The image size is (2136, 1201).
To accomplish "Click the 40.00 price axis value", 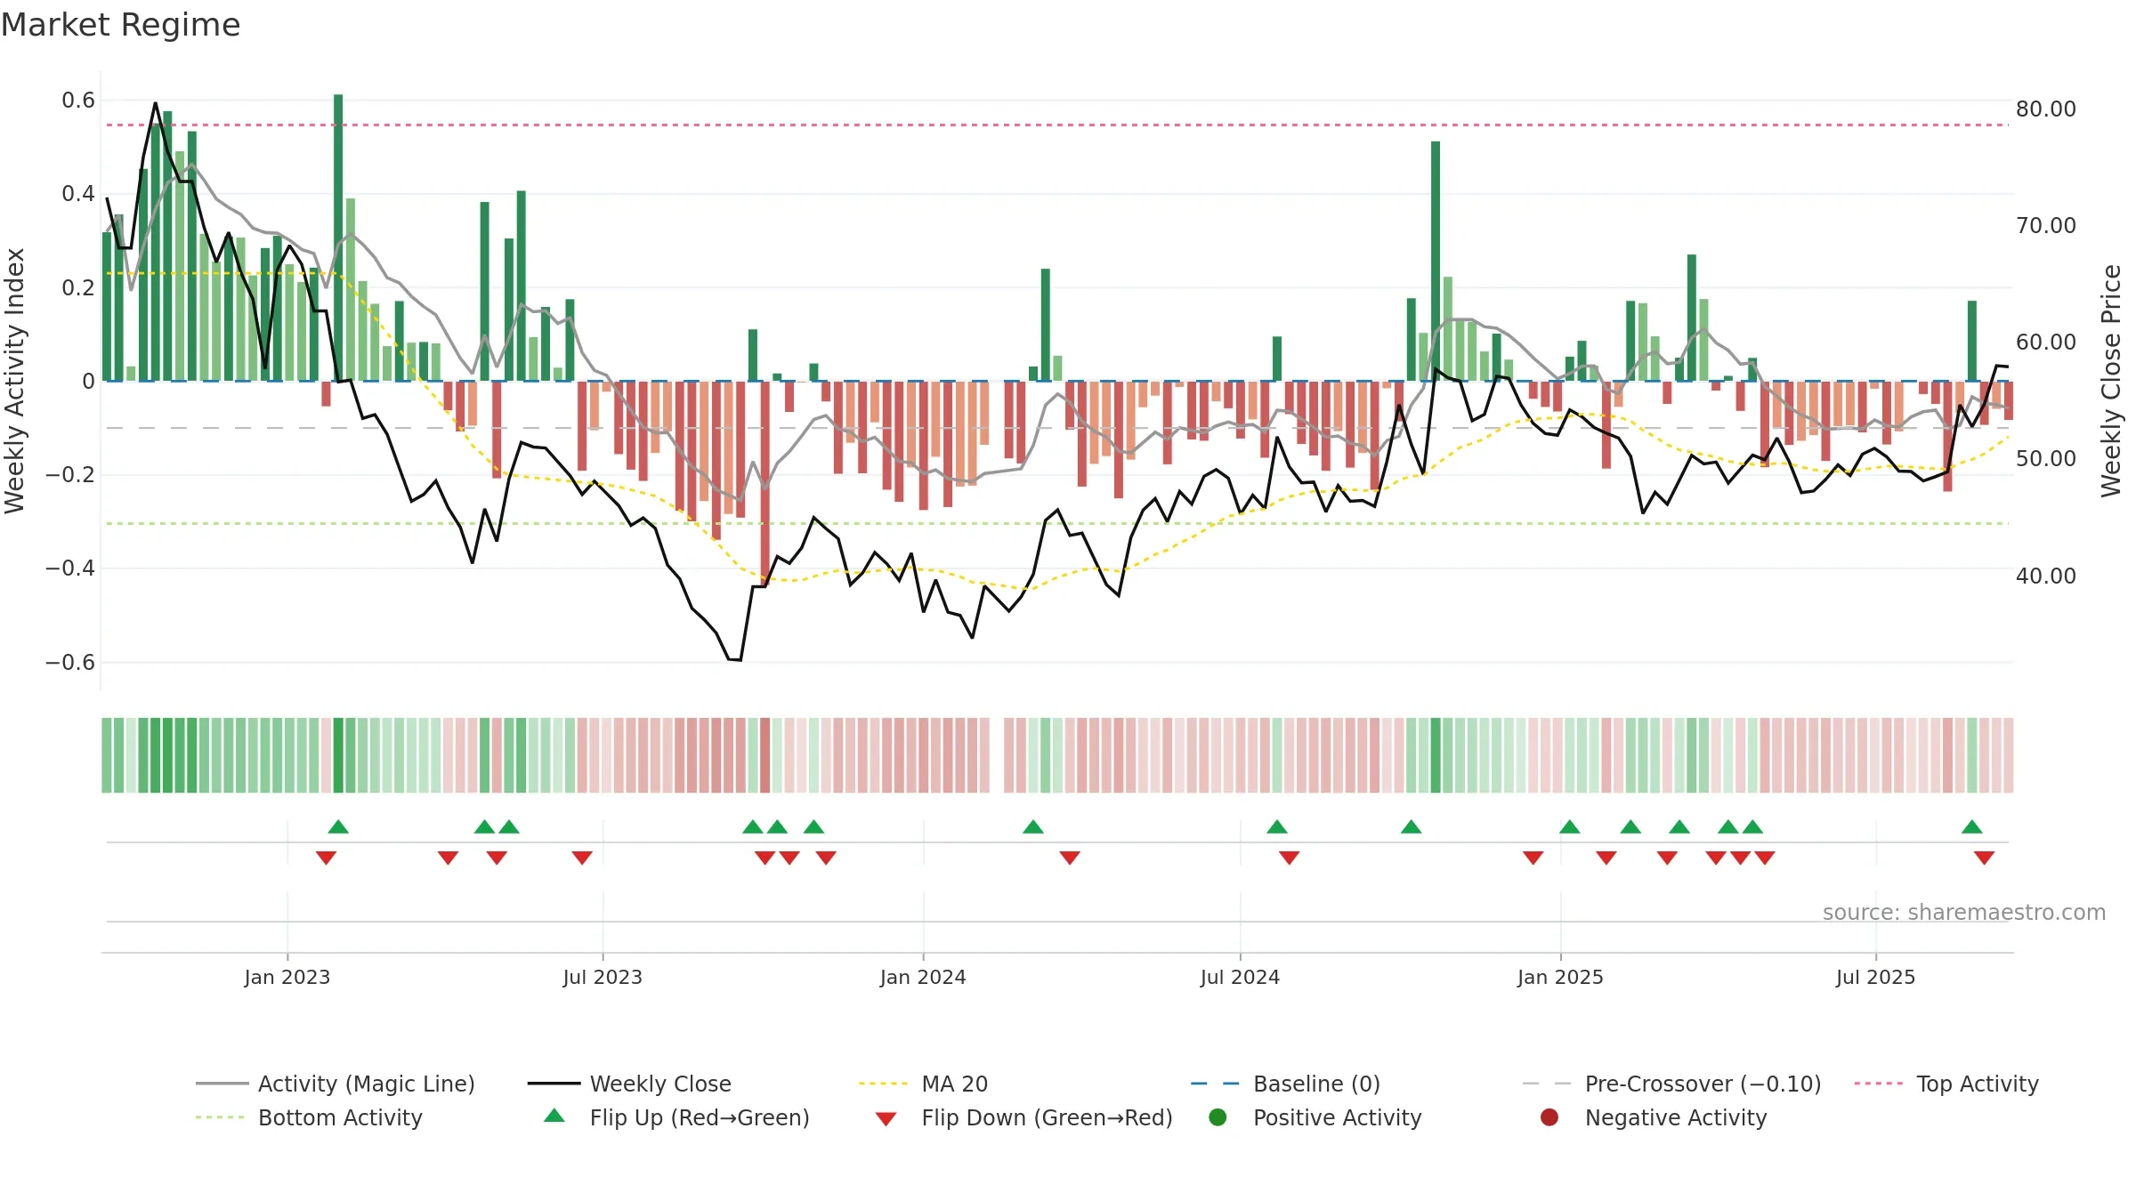I will pyautogui.click(x=2045, y=576).
